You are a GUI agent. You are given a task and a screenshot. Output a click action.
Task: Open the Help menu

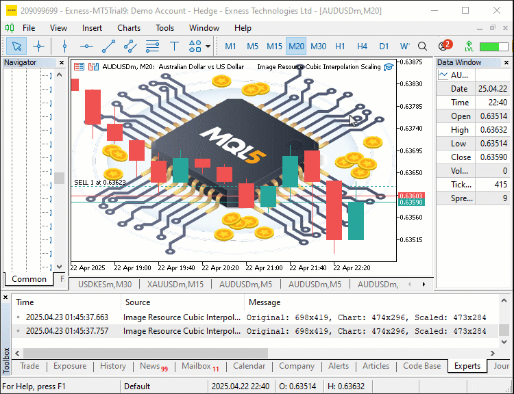tap(243, 28)
